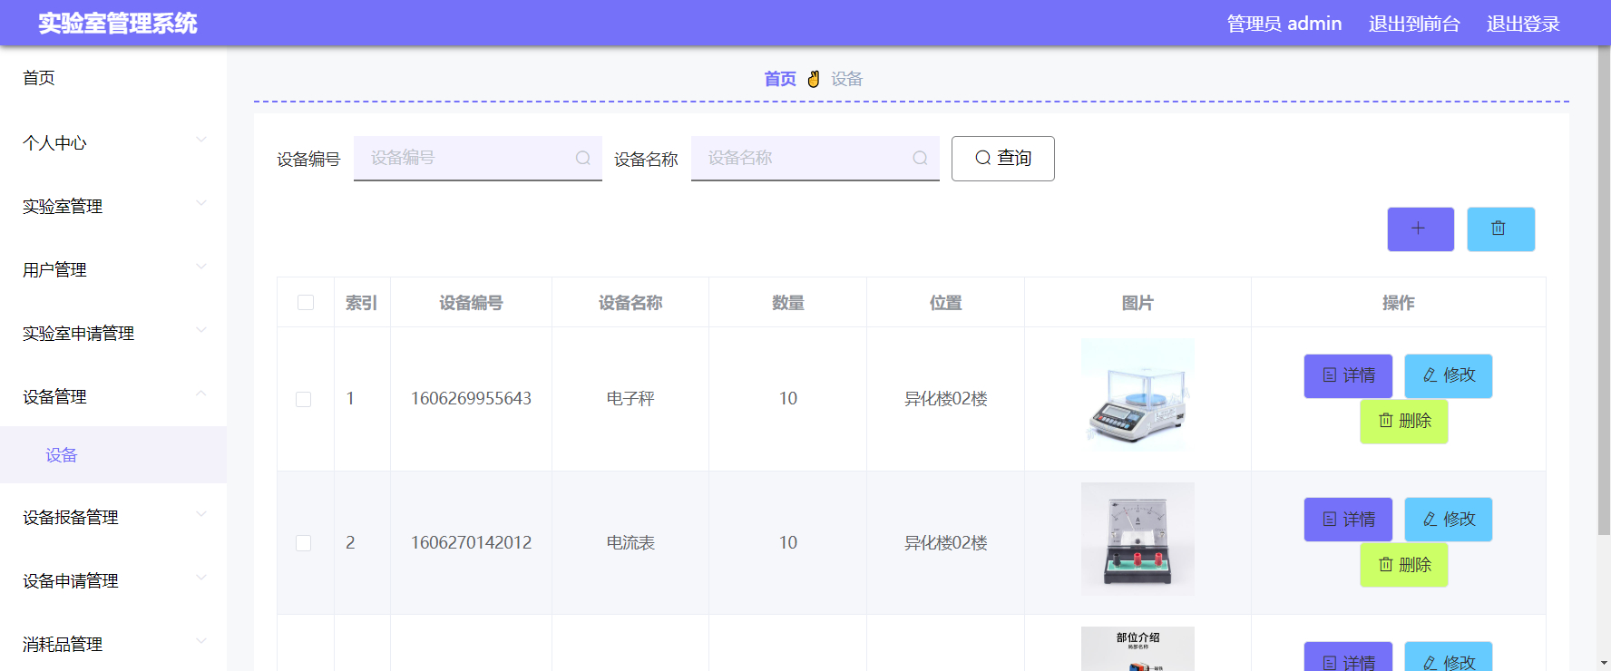Click the 实验室管理系统 title
Viewport: 1611px width, 671px height.
point(118,24)
